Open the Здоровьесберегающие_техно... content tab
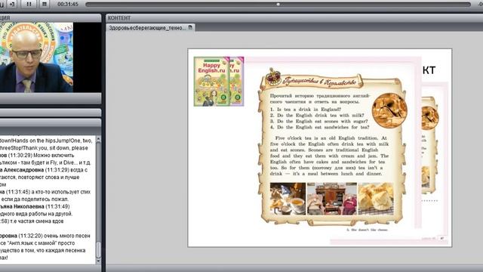This screenshot has width=483, height=272. pos(150,28)
